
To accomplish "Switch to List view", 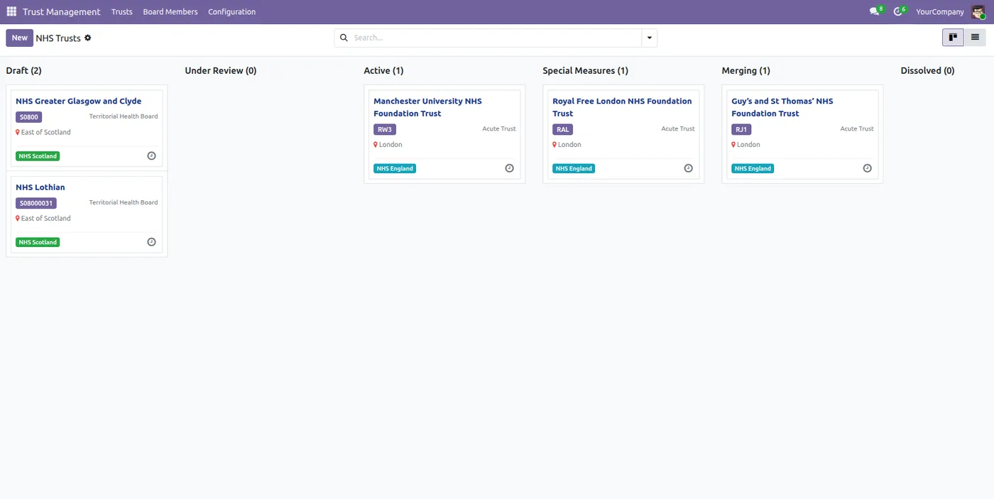I will (975, 38).
